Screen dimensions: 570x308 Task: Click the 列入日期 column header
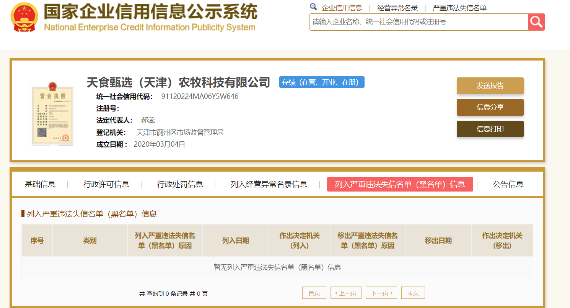[236, 241]
